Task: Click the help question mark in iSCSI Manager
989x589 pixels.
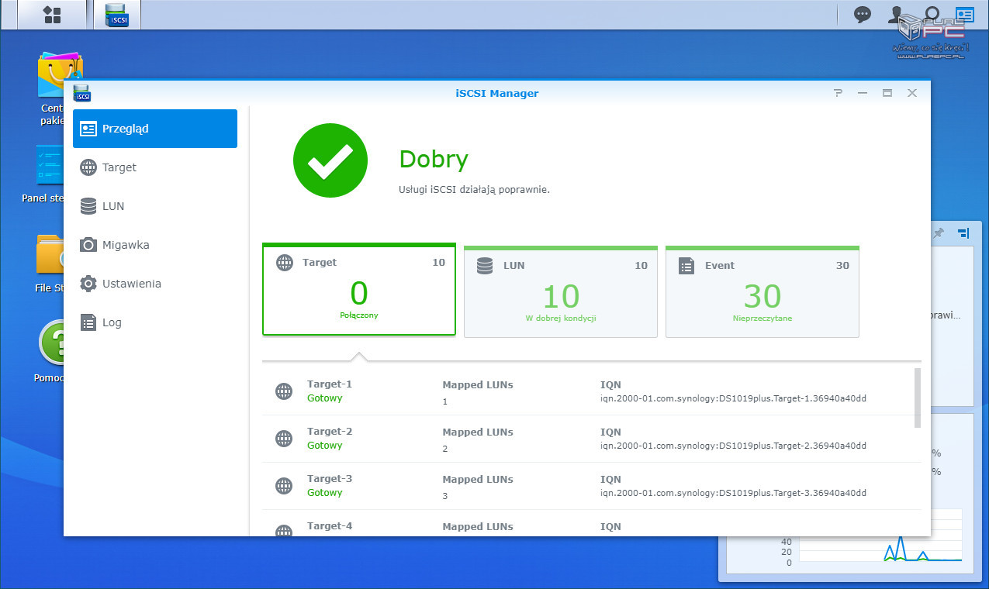Action: click(838, 93)
